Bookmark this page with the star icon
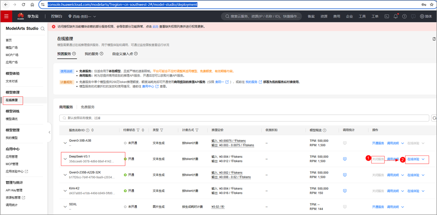Viewport: 437px width, 215px height. [432, 5]
